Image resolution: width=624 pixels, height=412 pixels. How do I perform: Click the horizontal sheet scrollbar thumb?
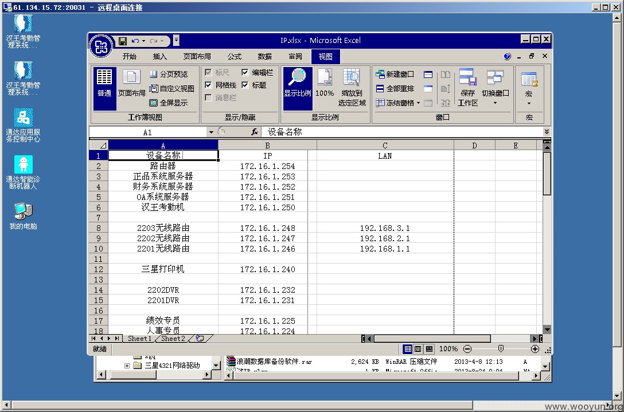coord(432,339)
